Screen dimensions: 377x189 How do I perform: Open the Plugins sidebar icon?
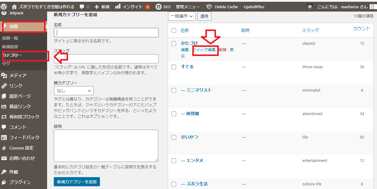click(x=4, y=182)
